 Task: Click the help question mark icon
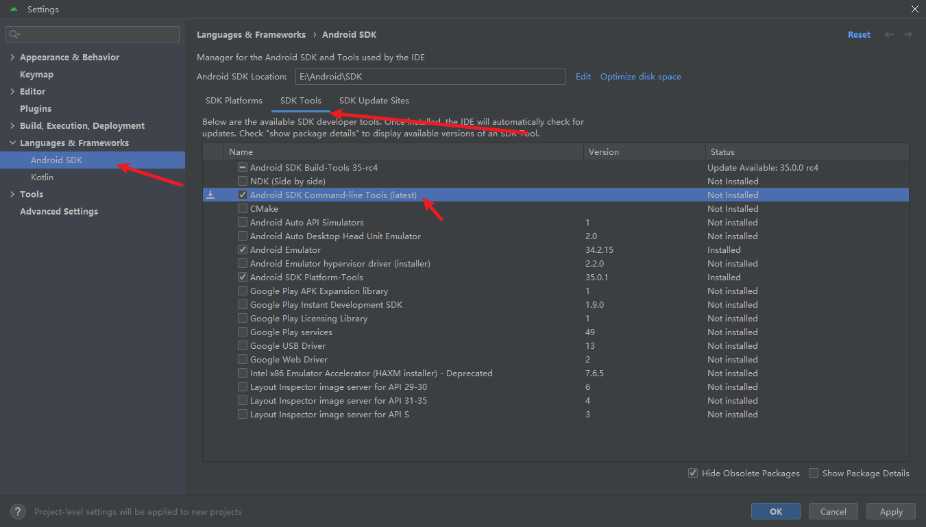(x=19, y=511)
